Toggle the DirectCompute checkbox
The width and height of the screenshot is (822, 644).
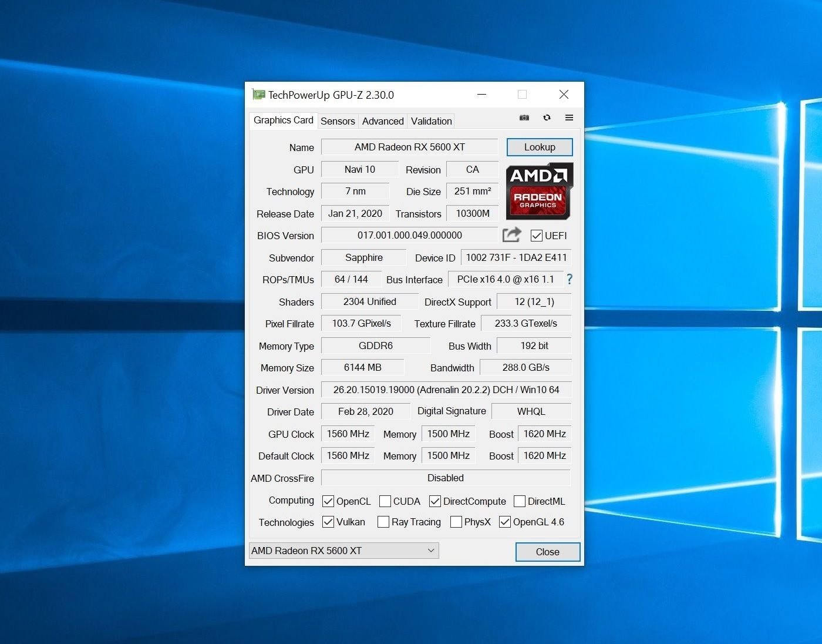(x=435, y=501)
